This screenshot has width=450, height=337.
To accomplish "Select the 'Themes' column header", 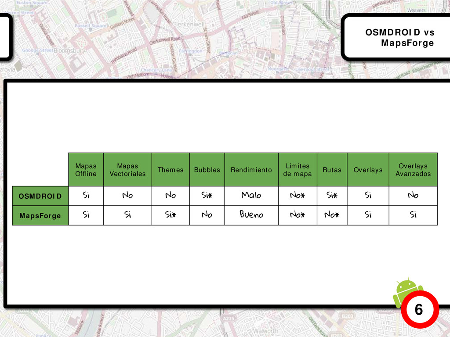I will coord(171,170).
